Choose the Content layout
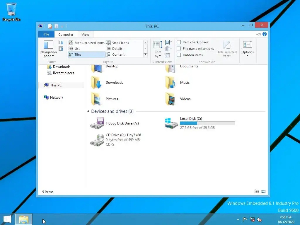This screenshot has height=225, width=300. pyautogui.click(x=115, y=54)
